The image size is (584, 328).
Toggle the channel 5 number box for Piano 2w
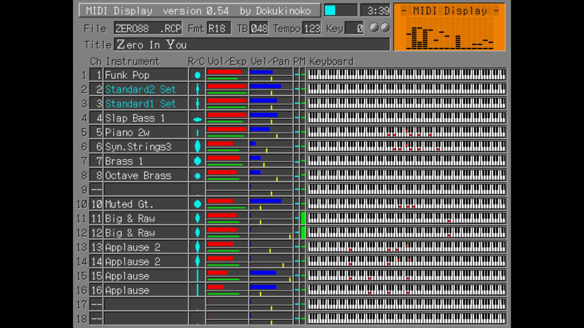pyautogui.click(x=96, y=132)
